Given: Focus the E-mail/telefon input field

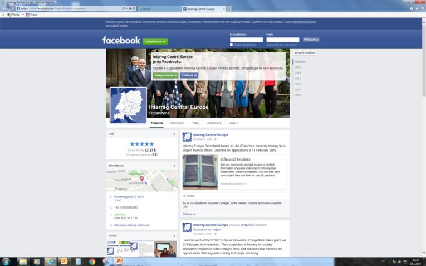Looking at the screenshot, I should tap(247, 40).
